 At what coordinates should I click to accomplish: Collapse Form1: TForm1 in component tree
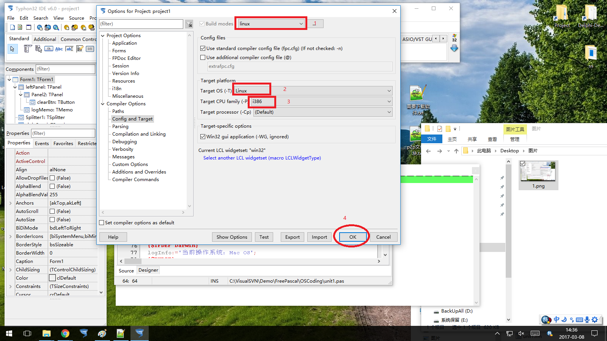(9, 80)
